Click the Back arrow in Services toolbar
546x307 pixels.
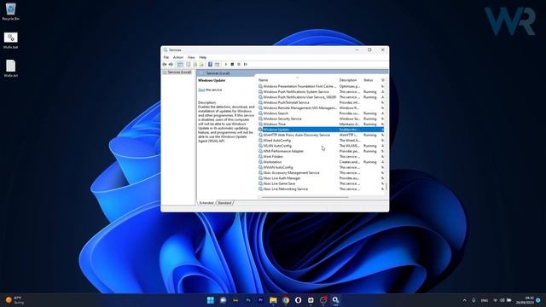(x=165, y=65)
